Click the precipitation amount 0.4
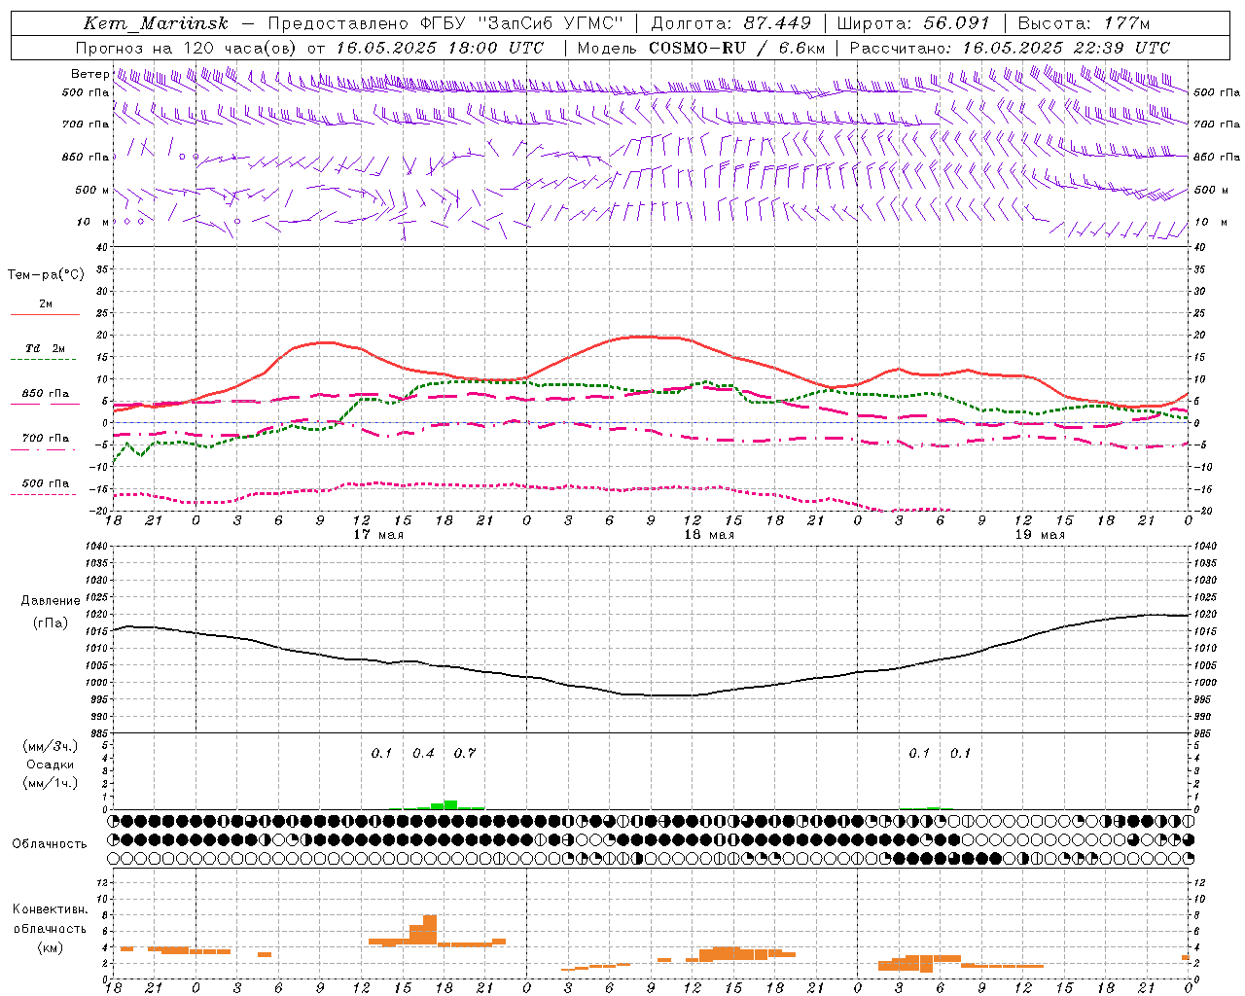This screenshot has height=996, width=1245. click(x=423, y=754)
